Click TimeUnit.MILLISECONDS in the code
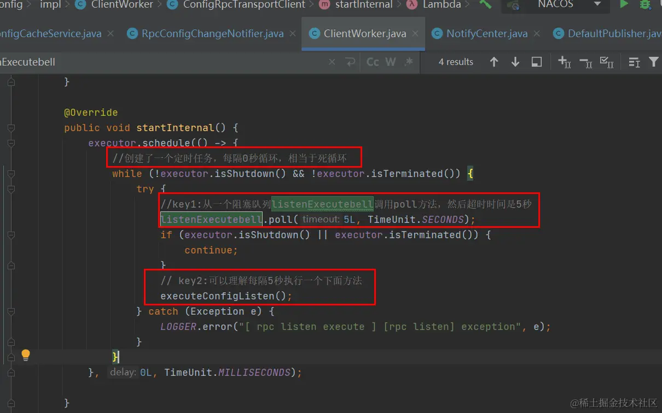The image size is (662, 413). tap(228, 373)
